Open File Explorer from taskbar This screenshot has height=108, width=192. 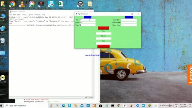click(76, 106)
